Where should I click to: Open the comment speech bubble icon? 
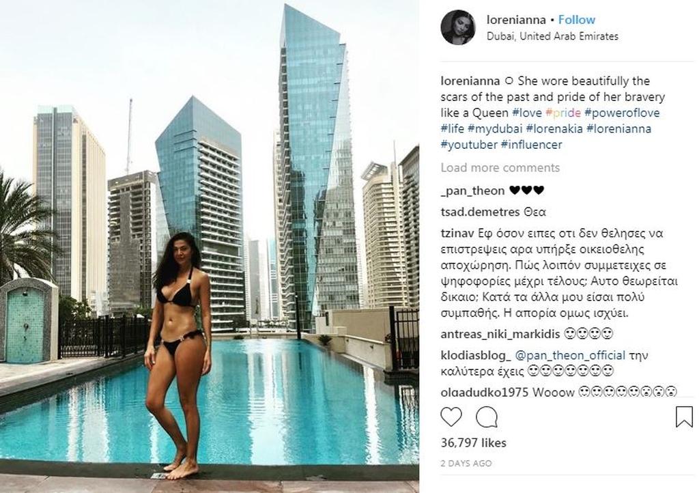point(486,418)
